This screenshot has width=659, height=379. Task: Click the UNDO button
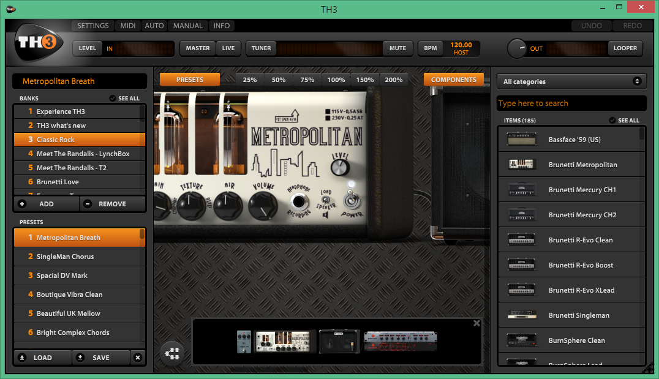point(592,26)
